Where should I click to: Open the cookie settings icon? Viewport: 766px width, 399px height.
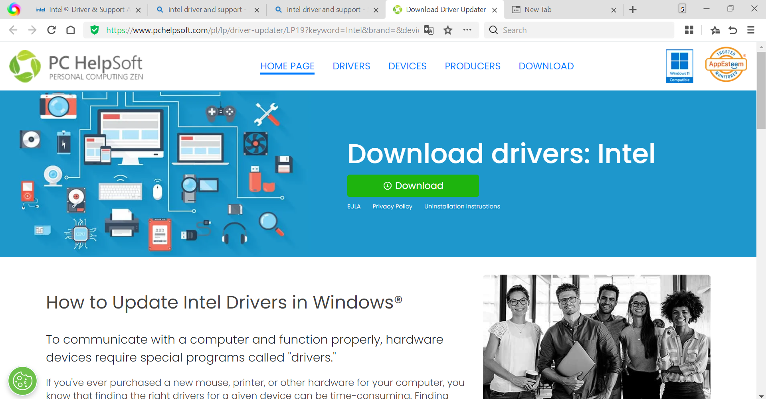tap(23, 381)
